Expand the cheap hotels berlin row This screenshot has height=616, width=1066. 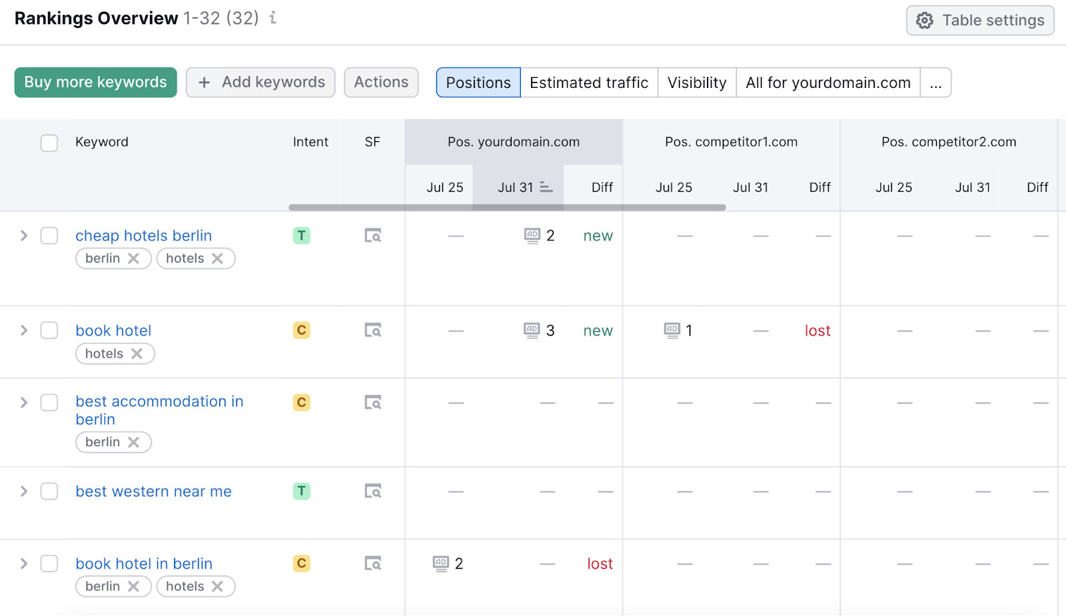pyautogui.click(x=23, y=235)
